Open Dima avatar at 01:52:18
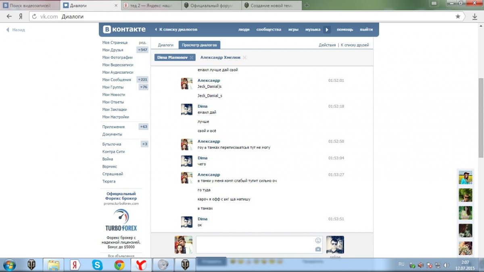 click(186, 109)
